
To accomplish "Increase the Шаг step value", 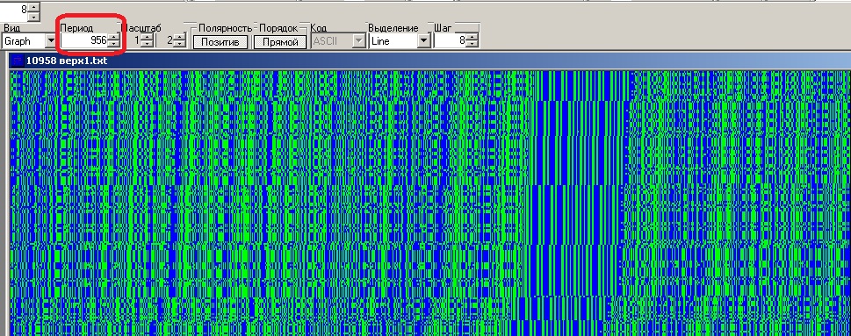I will [x=472, y=38].
